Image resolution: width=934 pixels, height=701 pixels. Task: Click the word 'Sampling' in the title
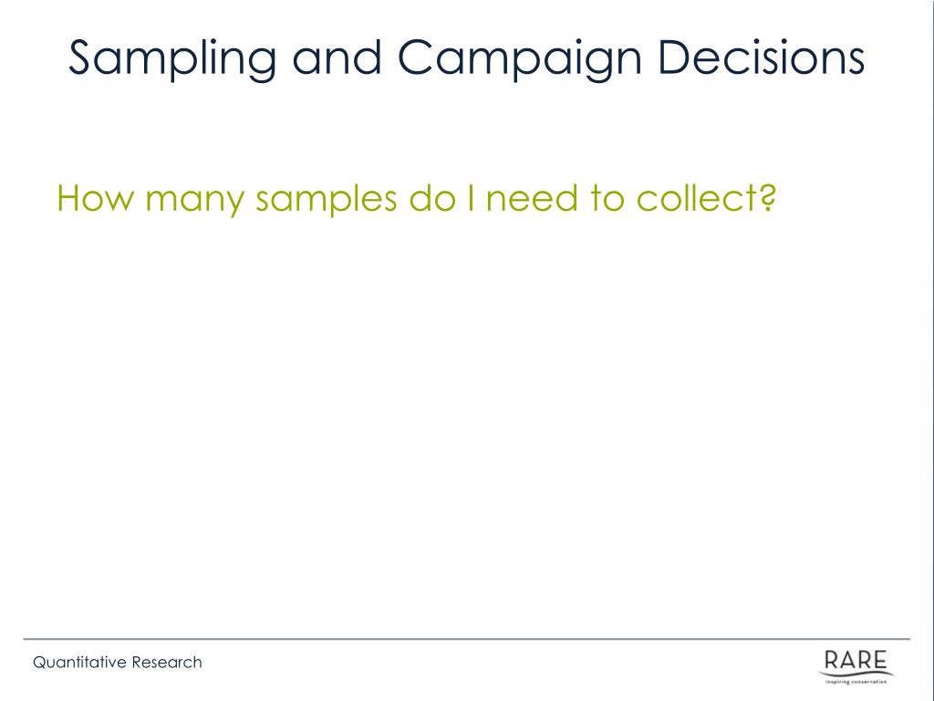[x=172, y=58]
